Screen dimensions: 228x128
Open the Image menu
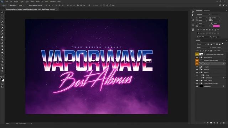[16, 1]
